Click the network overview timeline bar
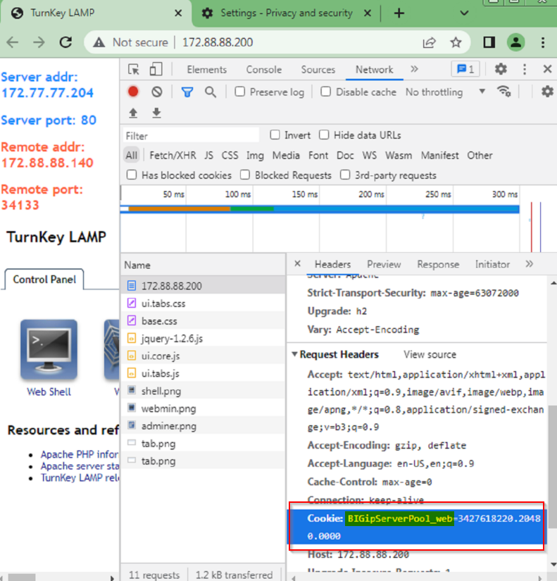The height and width of the screenshot is (581, 557). click(x=320, y=209)
